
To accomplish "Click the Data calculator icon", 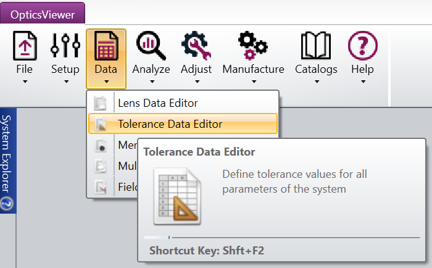I will tap(106, 46).
